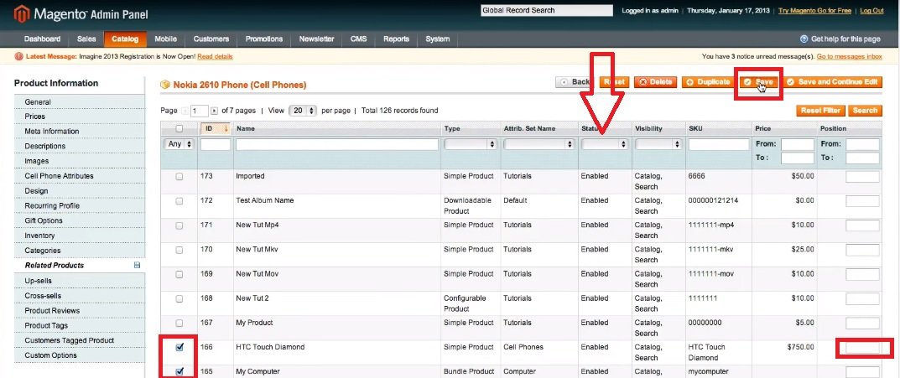Click Save and Continue Edit button
This screenshot has width=900, height=378.
[832, 82]
